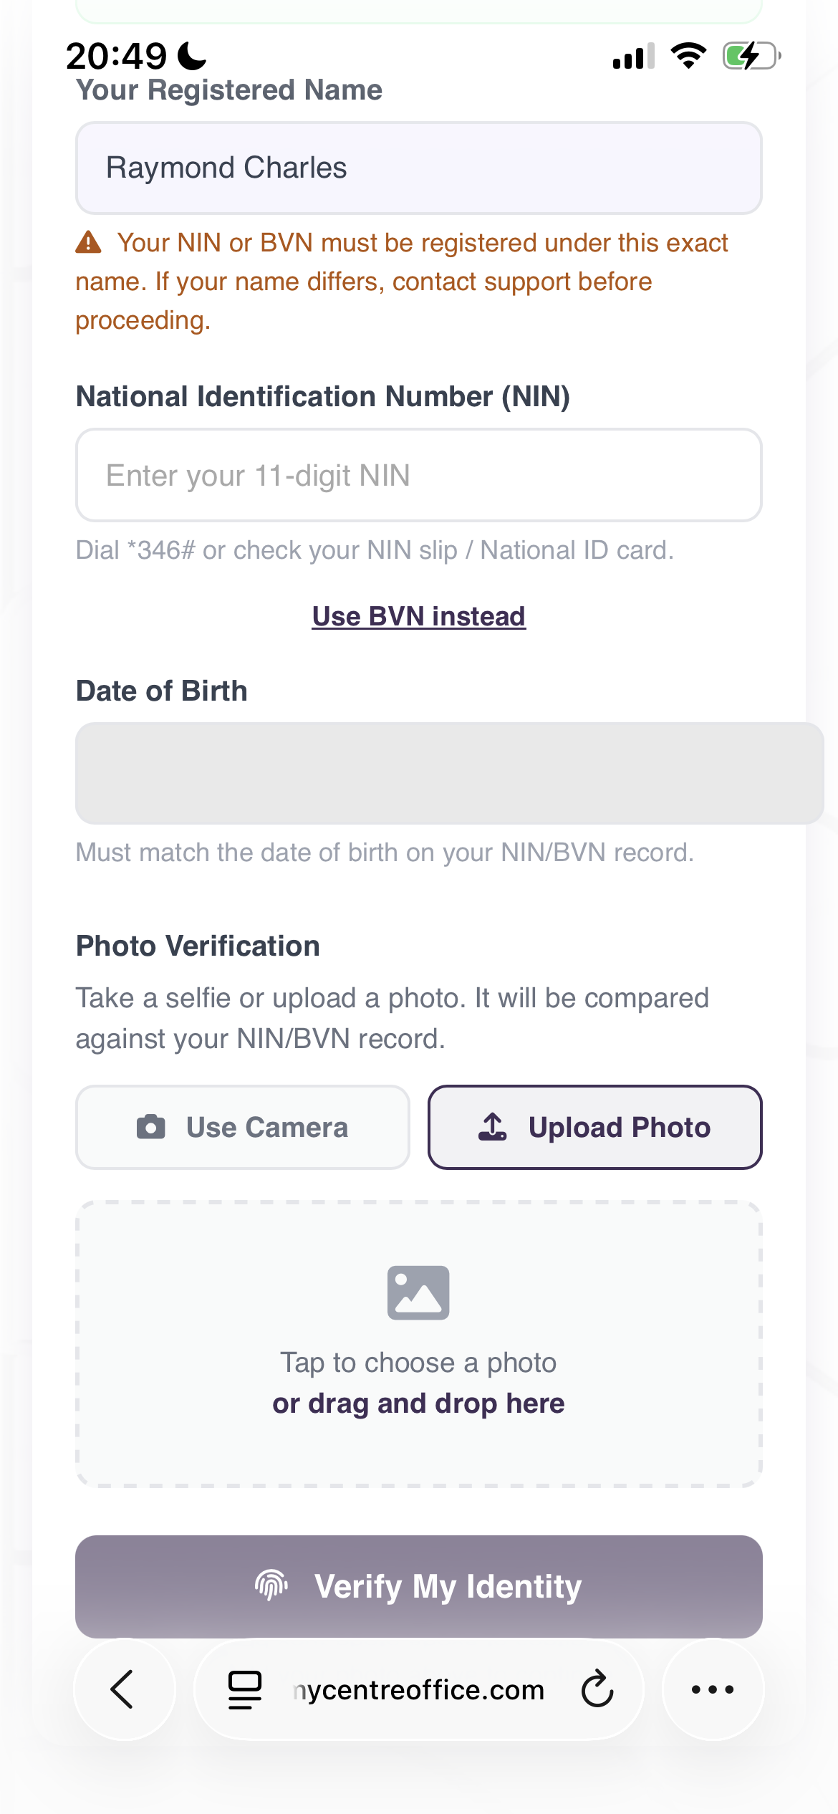Click the Use Camera button
This screenshot has width=838, height=1814.
pos(242,1126)
